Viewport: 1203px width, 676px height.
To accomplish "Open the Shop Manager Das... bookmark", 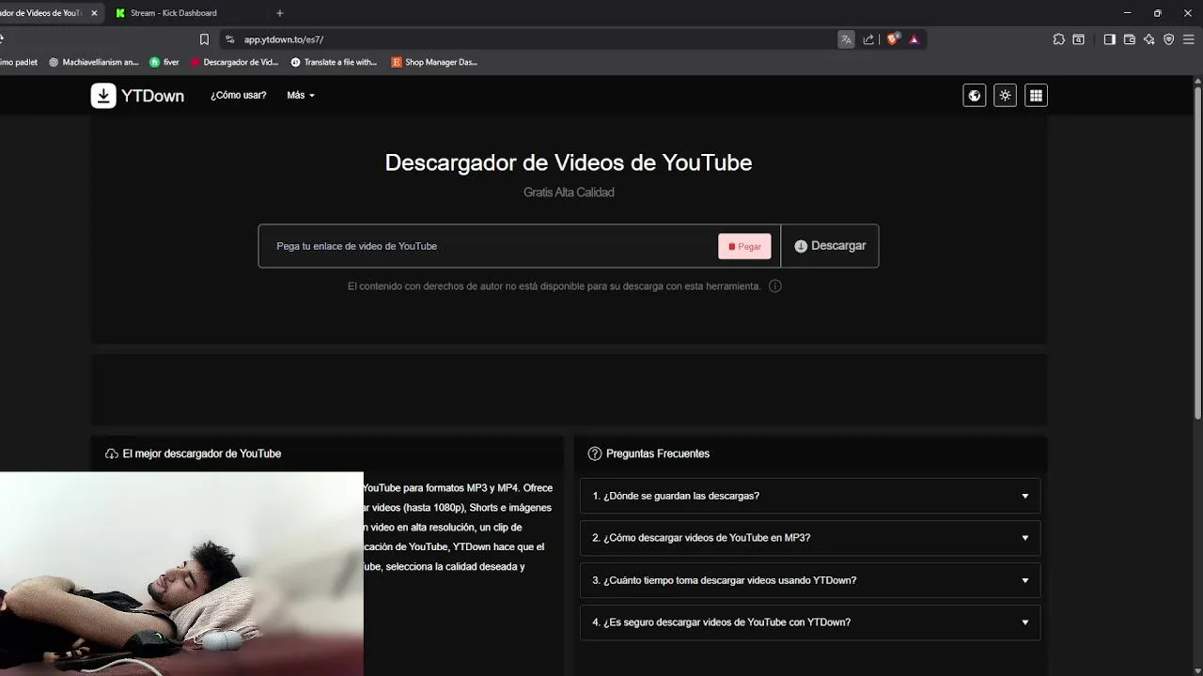I will [x=434, y=62].
